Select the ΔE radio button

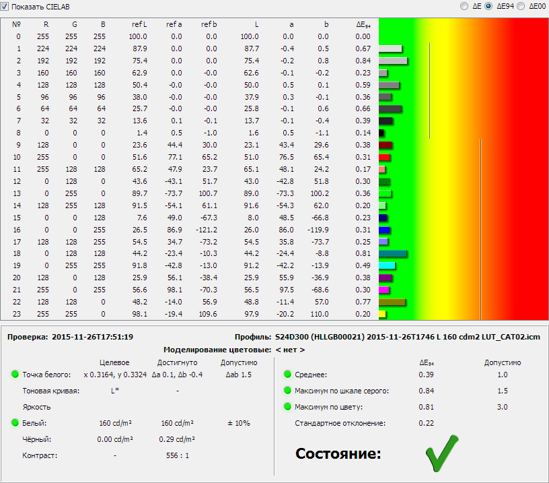(x=464, y=6)
